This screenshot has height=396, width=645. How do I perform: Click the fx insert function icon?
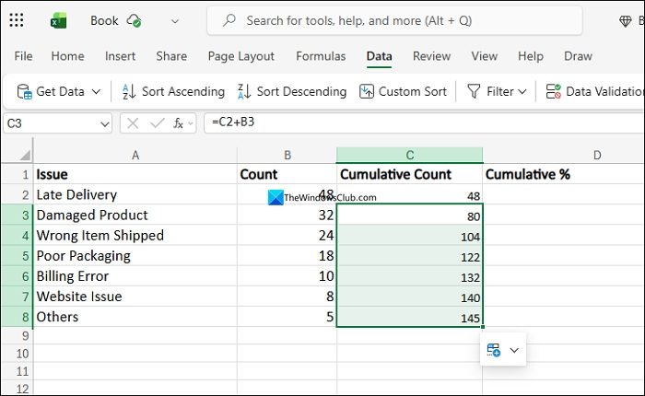(178, 123)
